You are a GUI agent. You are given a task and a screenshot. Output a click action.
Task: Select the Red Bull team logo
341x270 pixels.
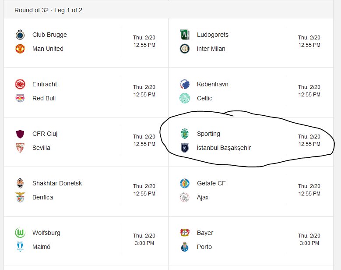[20, 98]
